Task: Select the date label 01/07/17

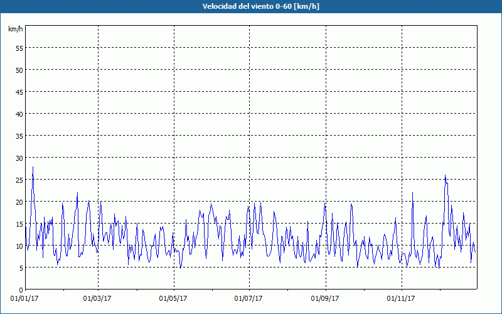Action: [248, 299]
